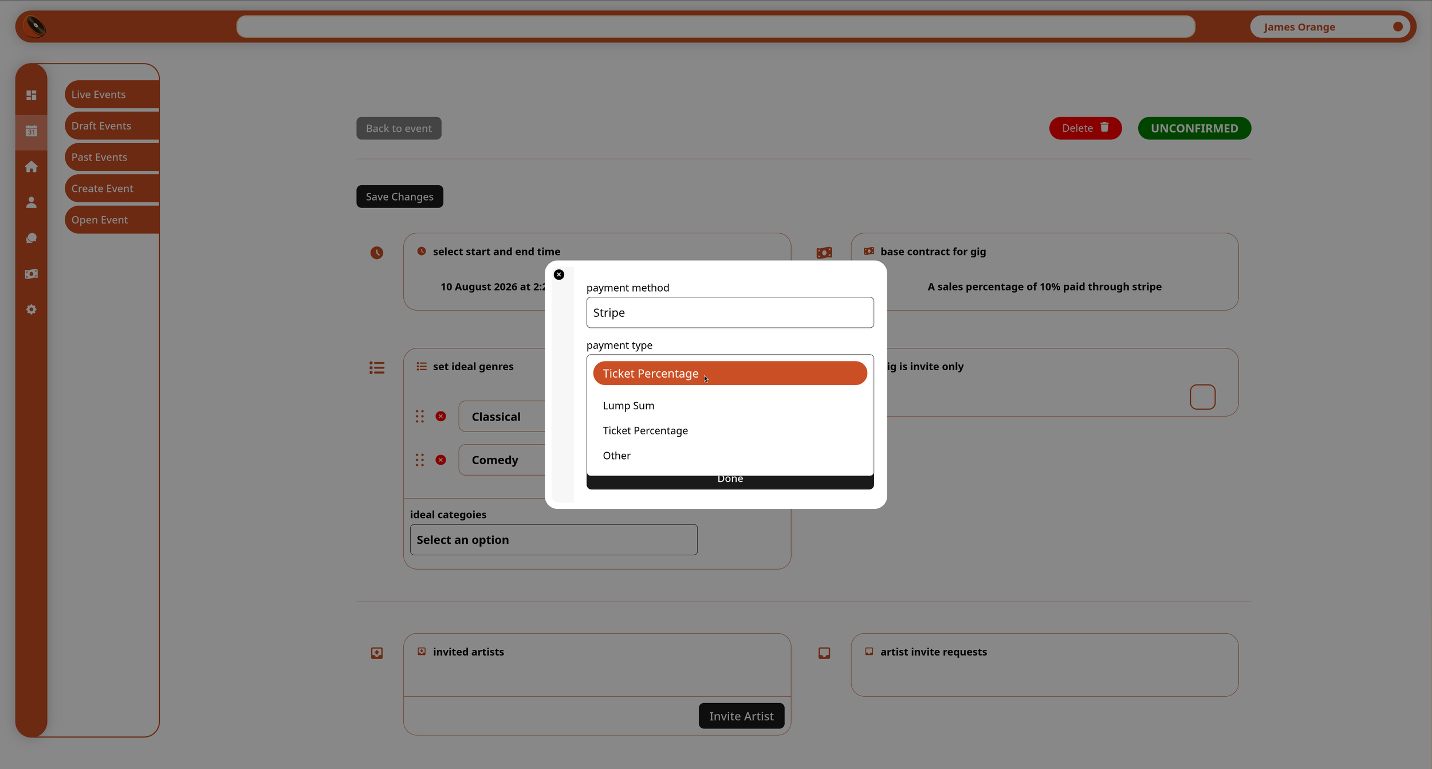Open the chat messages sidebar icon
Screen dimensions: 1432x769
pos(32,238)
